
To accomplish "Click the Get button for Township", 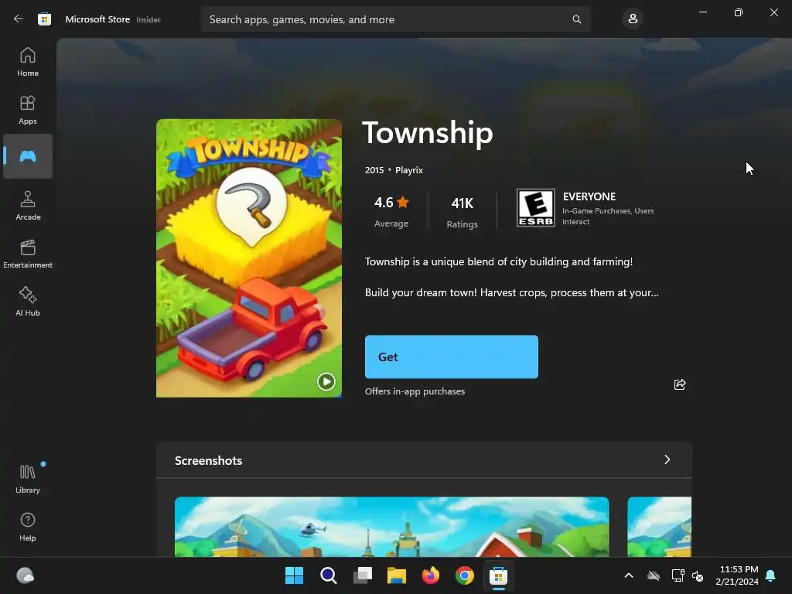I will coord(452,357).
